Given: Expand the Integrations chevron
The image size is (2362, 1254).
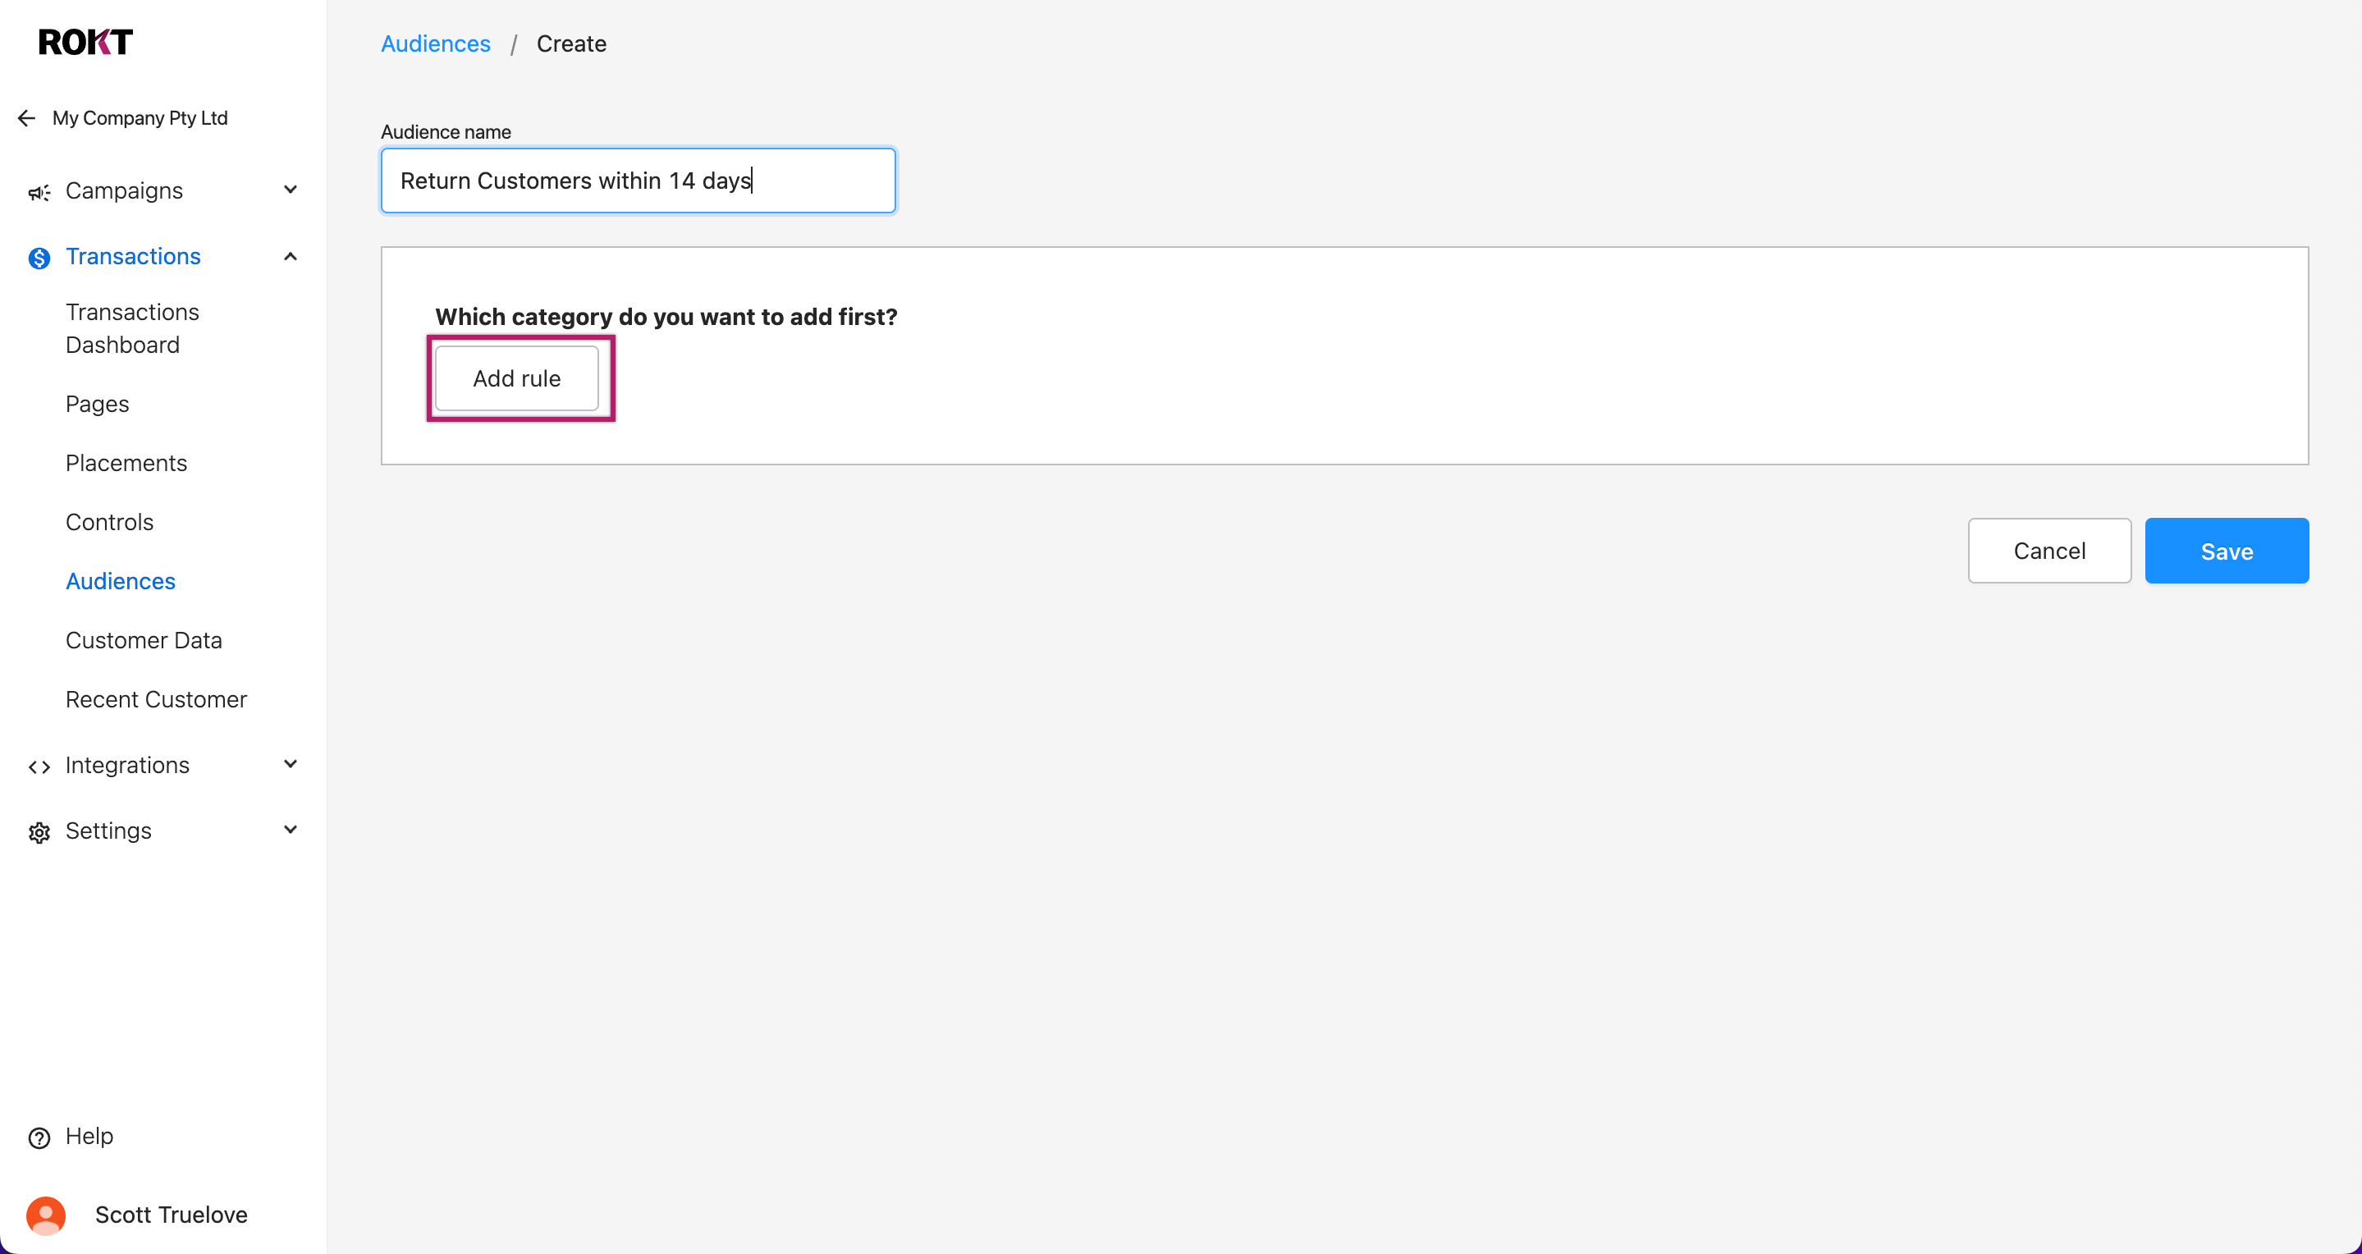Looking at the screenshot, I should click(x=291, y=763).
